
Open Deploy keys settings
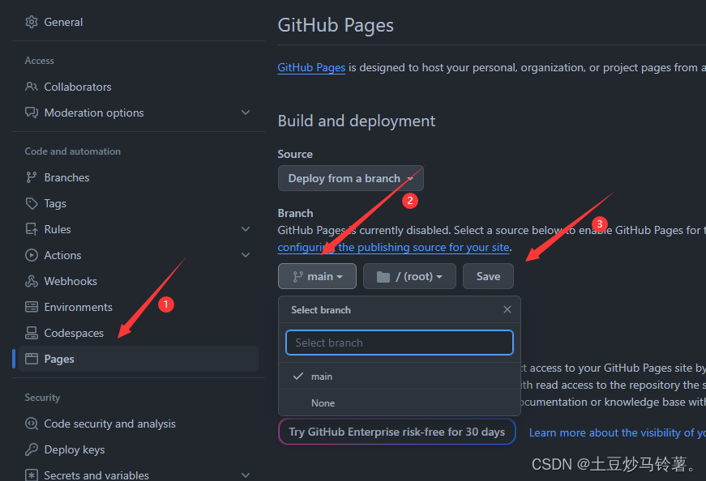coord(75,450)
